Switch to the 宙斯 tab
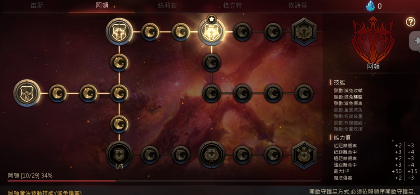The height and width of the screenshot is (195, 420). point(37,5)
